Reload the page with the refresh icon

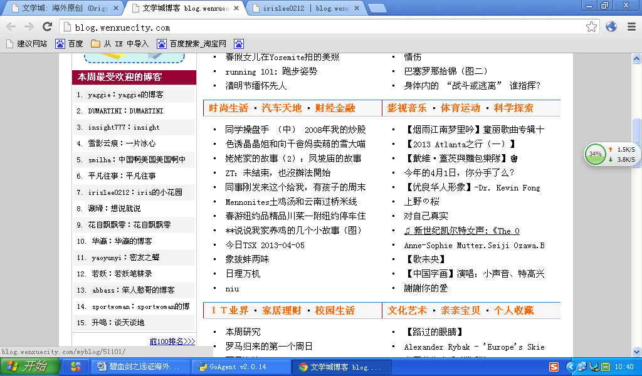click(47, 26)
